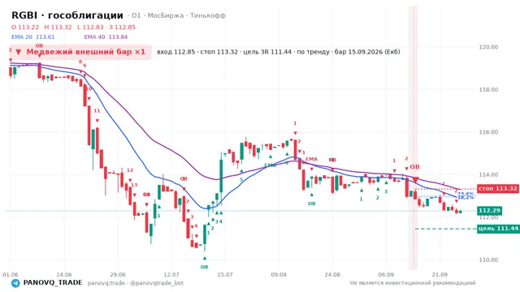520x292 pixels.
Task: Click the high value H 113.32
Action: click(58, 27)
